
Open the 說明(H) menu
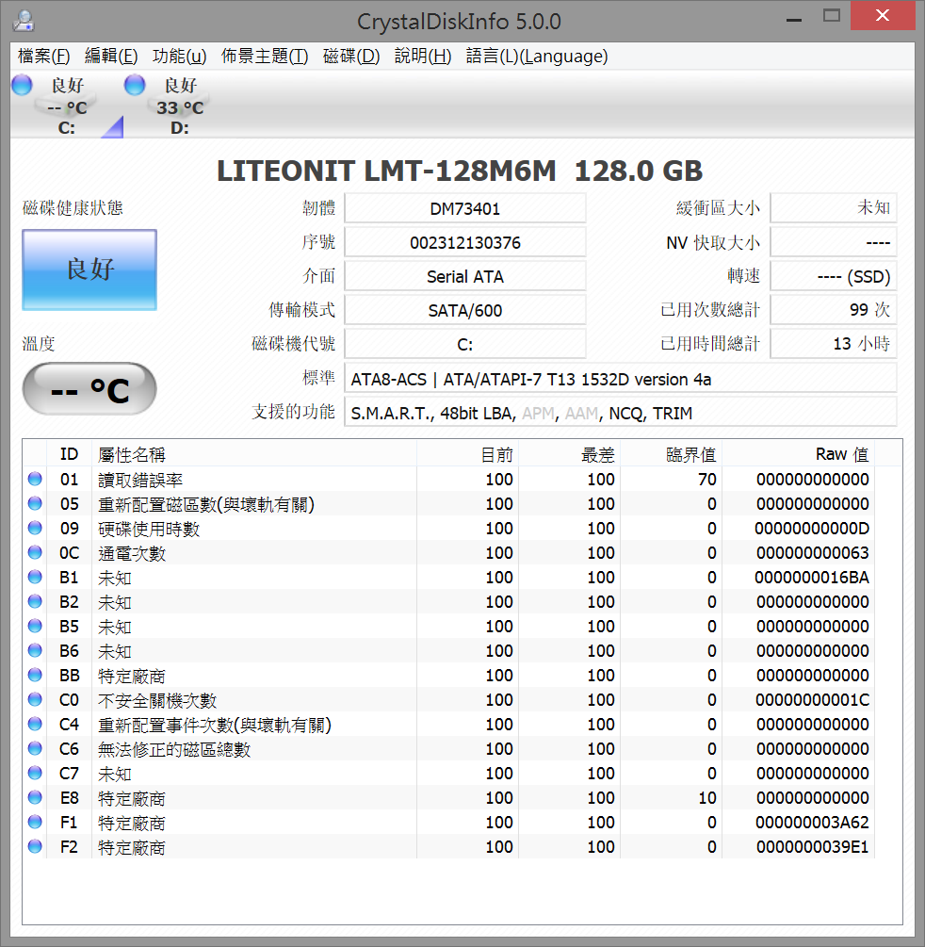(423, 57)
